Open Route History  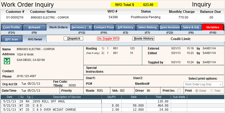(143, 39)
